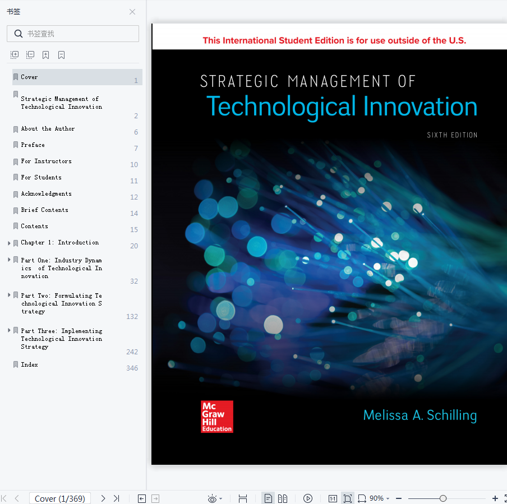Click bookmark flag icon beside Index
This screenshot has height=504, width=507.
click(16, 364)
